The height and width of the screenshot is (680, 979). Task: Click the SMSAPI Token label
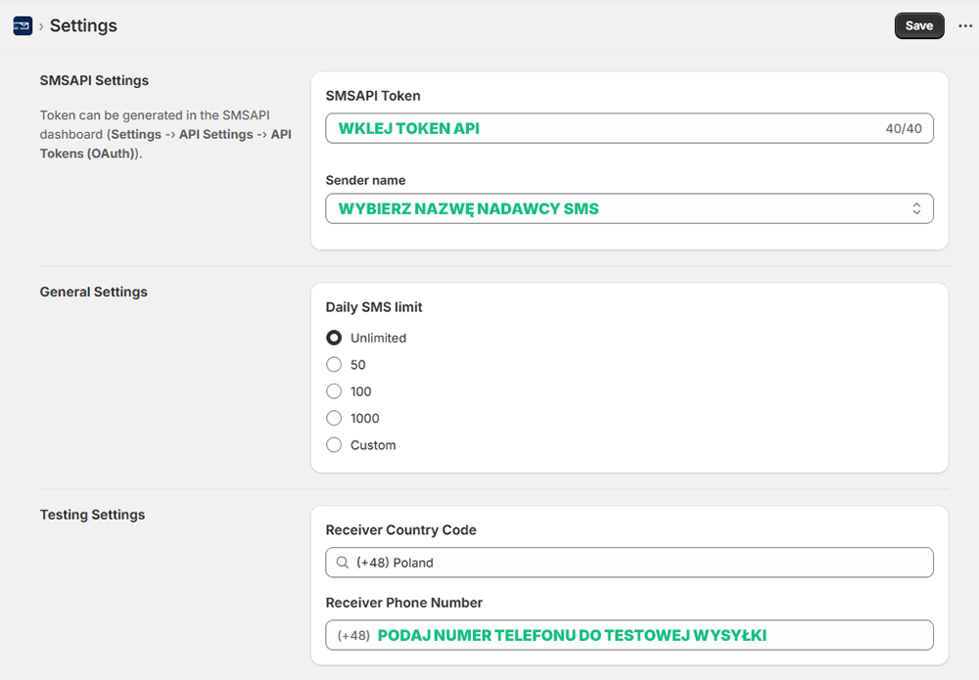click(373, 96)
